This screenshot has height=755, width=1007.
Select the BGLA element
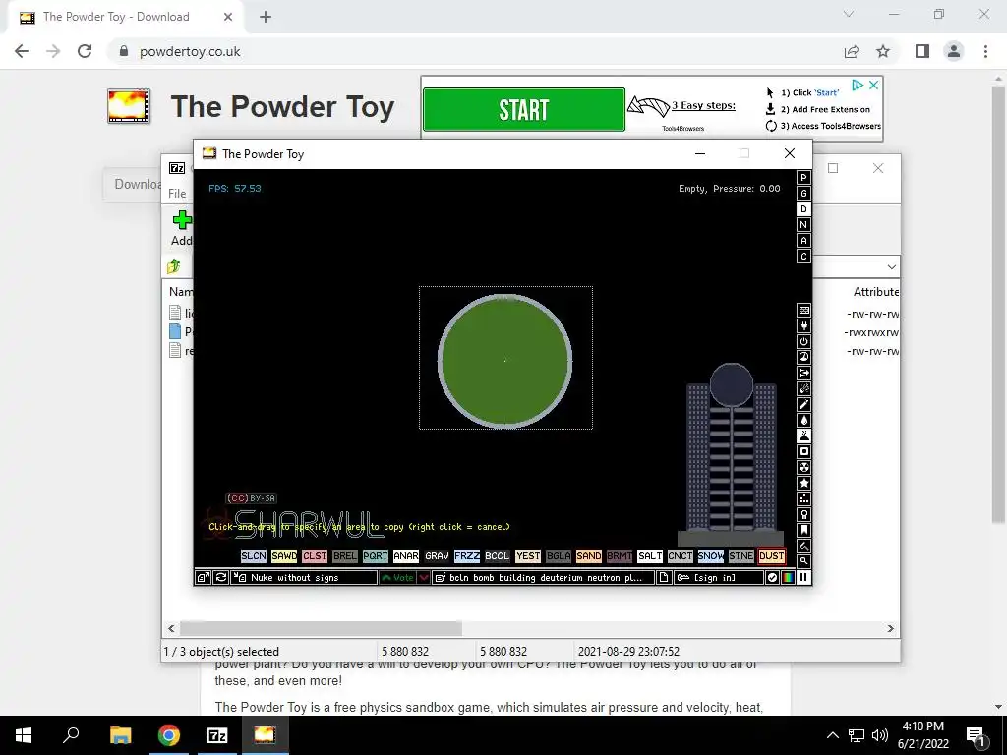[x=559, y=556]
